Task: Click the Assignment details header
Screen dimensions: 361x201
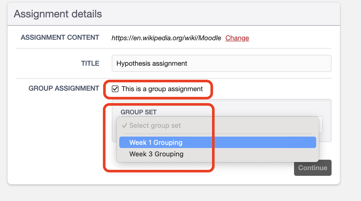Action: tap(58, 14)
